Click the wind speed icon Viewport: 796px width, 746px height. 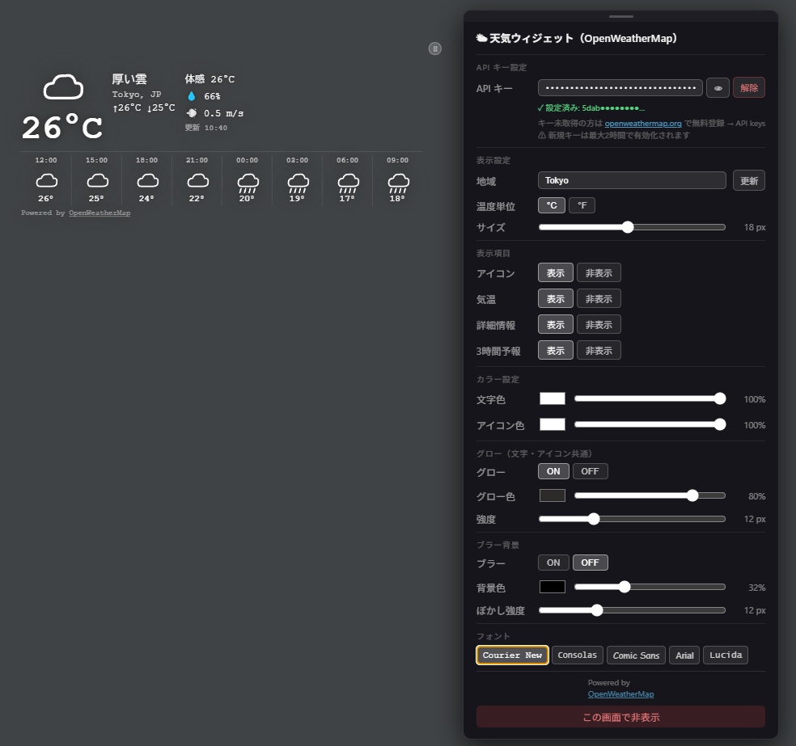pyautogui.click(x=192, y=113)
